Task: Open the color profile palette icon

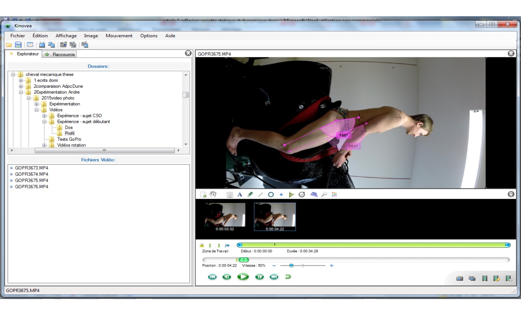Action: click(334, 194)
